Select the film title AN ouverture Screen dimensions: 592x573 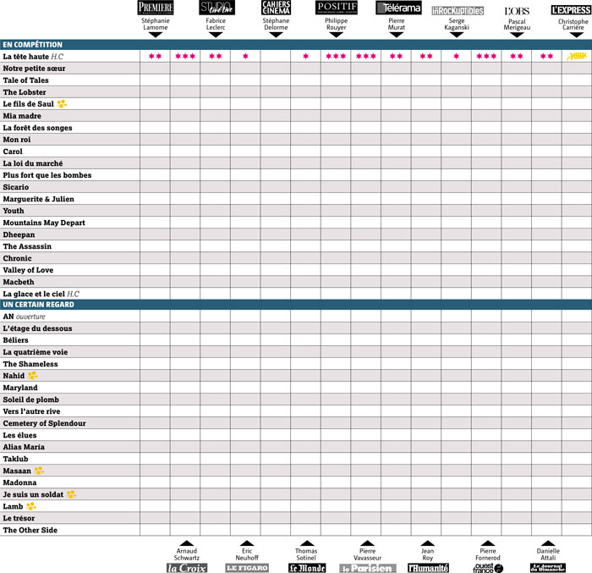tap(25, 317)
